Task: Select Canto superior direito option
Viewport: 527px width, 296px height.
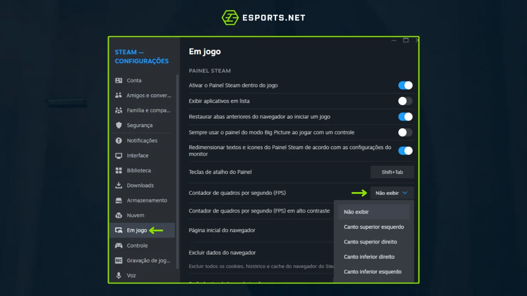Action: pos(374,242)
